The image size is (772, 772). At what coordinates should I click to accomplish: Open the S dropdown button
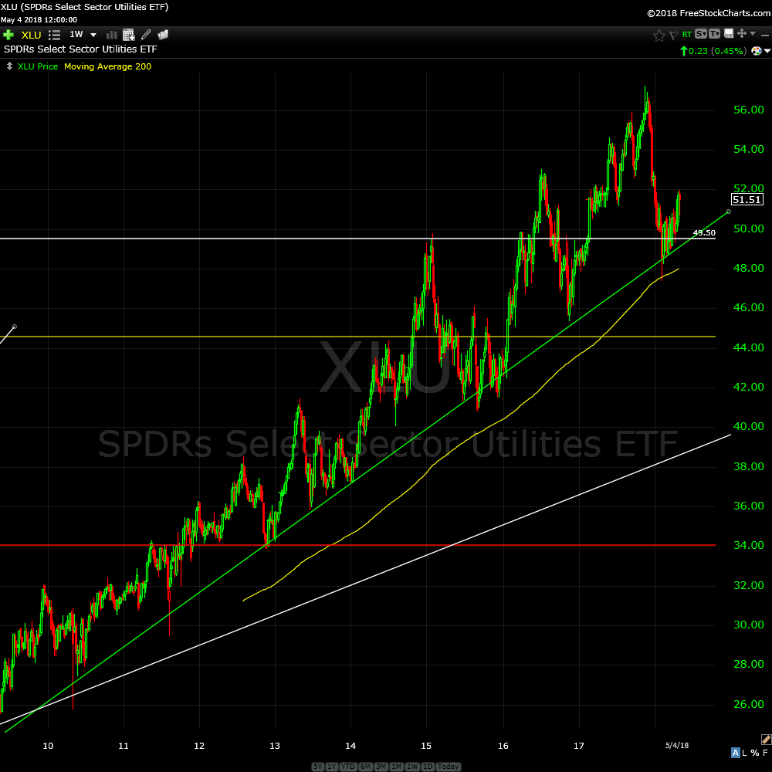(x=700, y=34)
